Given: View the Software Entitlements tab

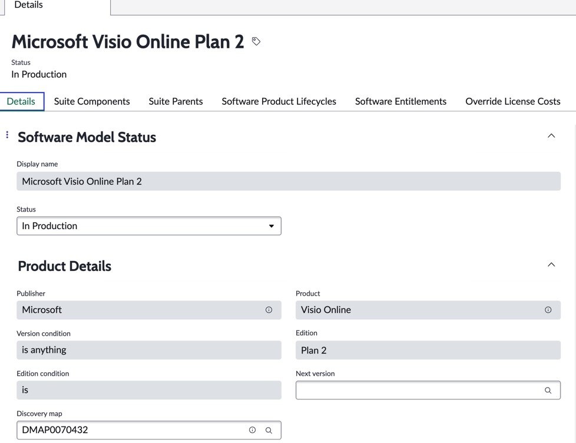Looking at the screenshot, I should coord(400,101).
